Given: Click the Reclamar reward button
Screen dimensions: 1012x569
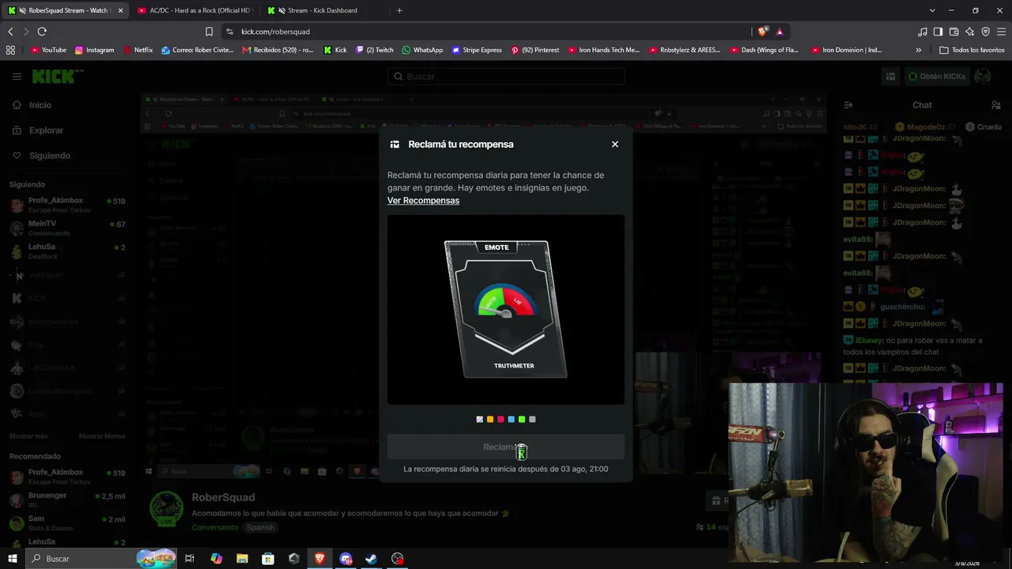Looking at the screenshot, I should tap(506, 447).
